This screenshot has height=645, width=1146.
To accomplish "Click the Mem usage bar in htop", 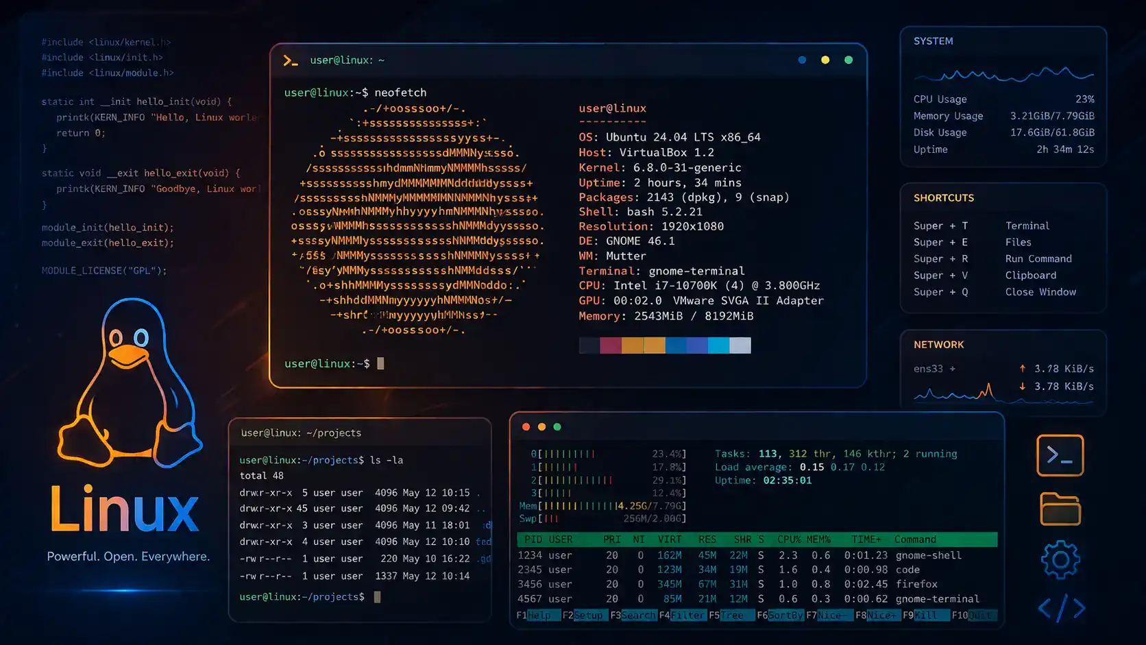I will (x=602, y=506).
